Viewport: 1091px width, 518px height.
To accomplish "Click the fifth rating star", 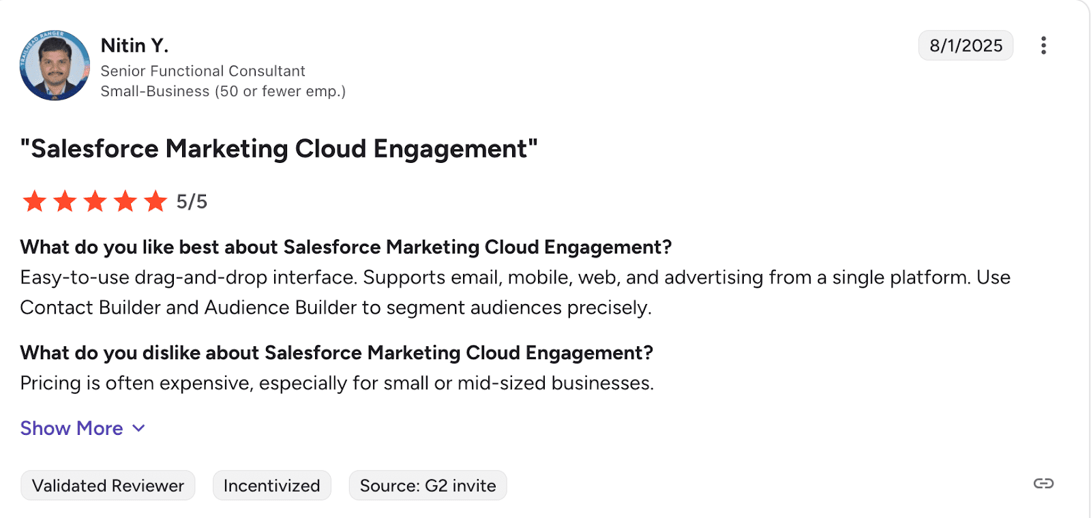I will [x=155, y=202].
